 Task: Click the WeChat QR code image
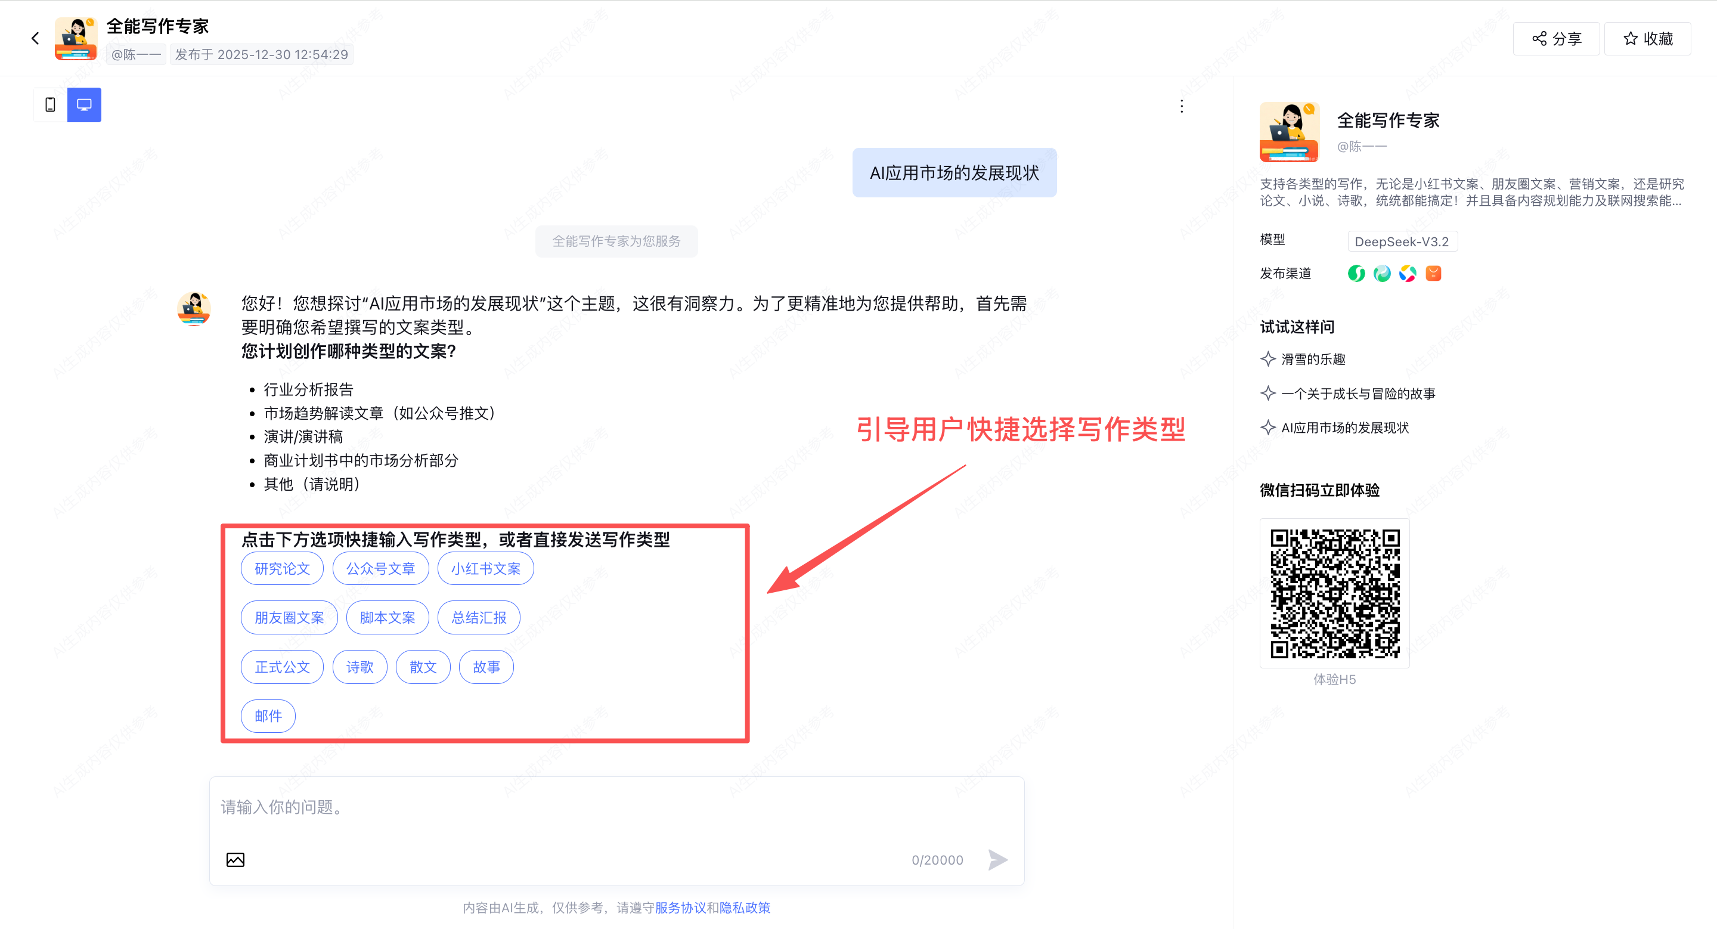1334,593
